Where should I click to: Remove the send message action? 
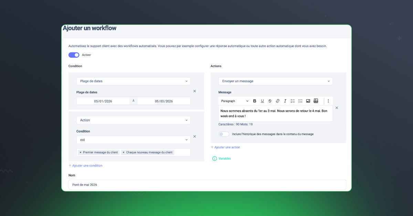[x=337, y=108]
